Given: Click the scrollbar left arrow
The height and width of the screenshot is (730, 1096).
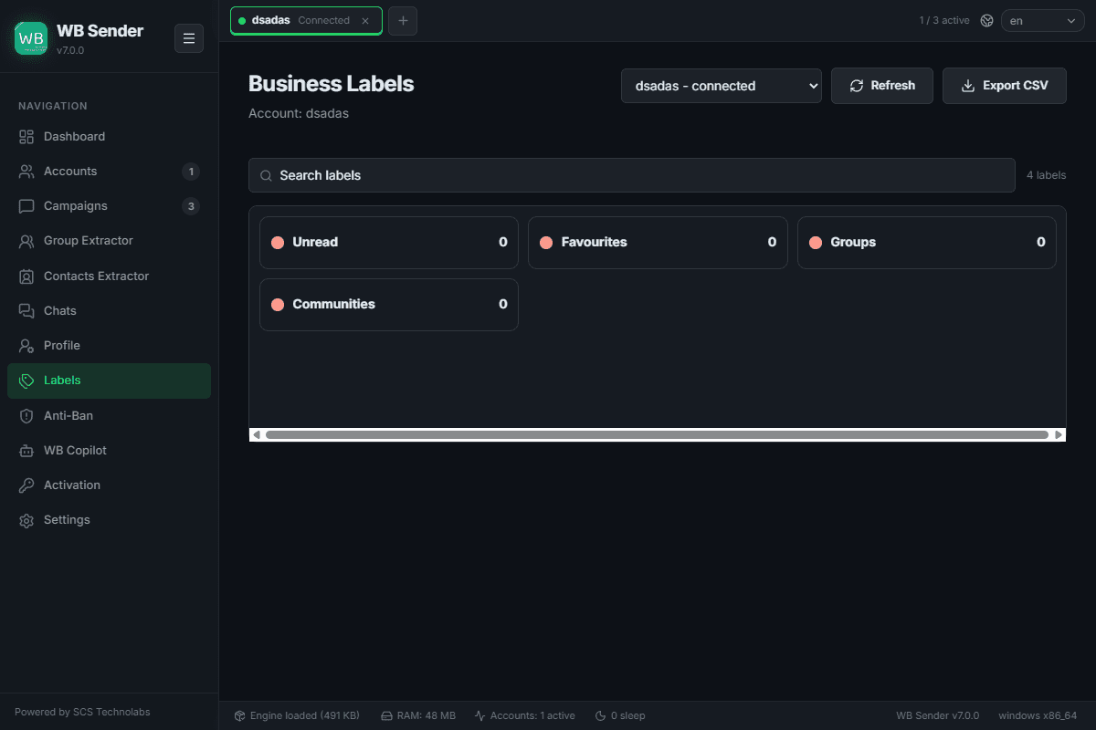Looking at the screenshot, I should click(256, 435).
